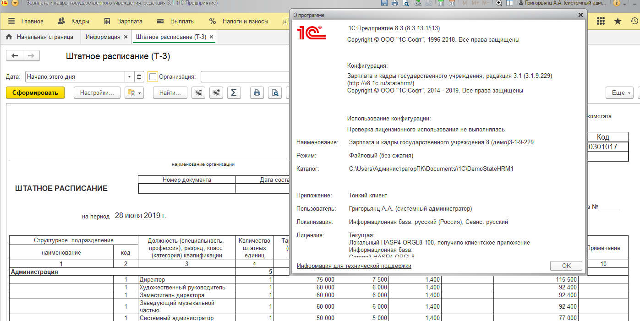Screen dimensions: 640x321
Task: Open the calculator icon in title bar
Action: [441, 3]
